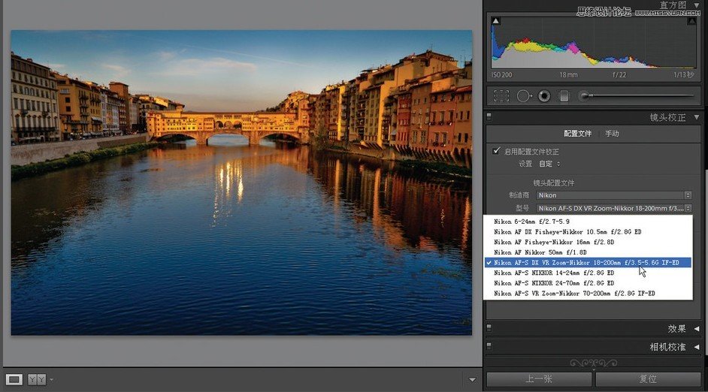Switch to the 配置文件 tab
The height and width of the screenshot is (392, 708).
click(x=577, y=134)
